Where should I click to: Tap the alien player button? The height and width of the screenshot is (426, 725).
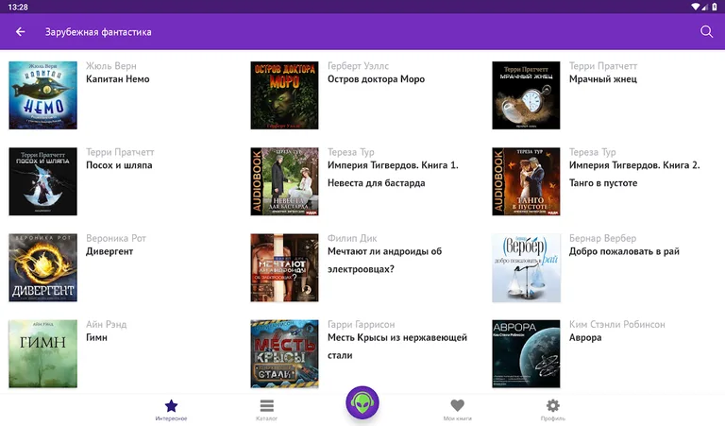point(362,402)
